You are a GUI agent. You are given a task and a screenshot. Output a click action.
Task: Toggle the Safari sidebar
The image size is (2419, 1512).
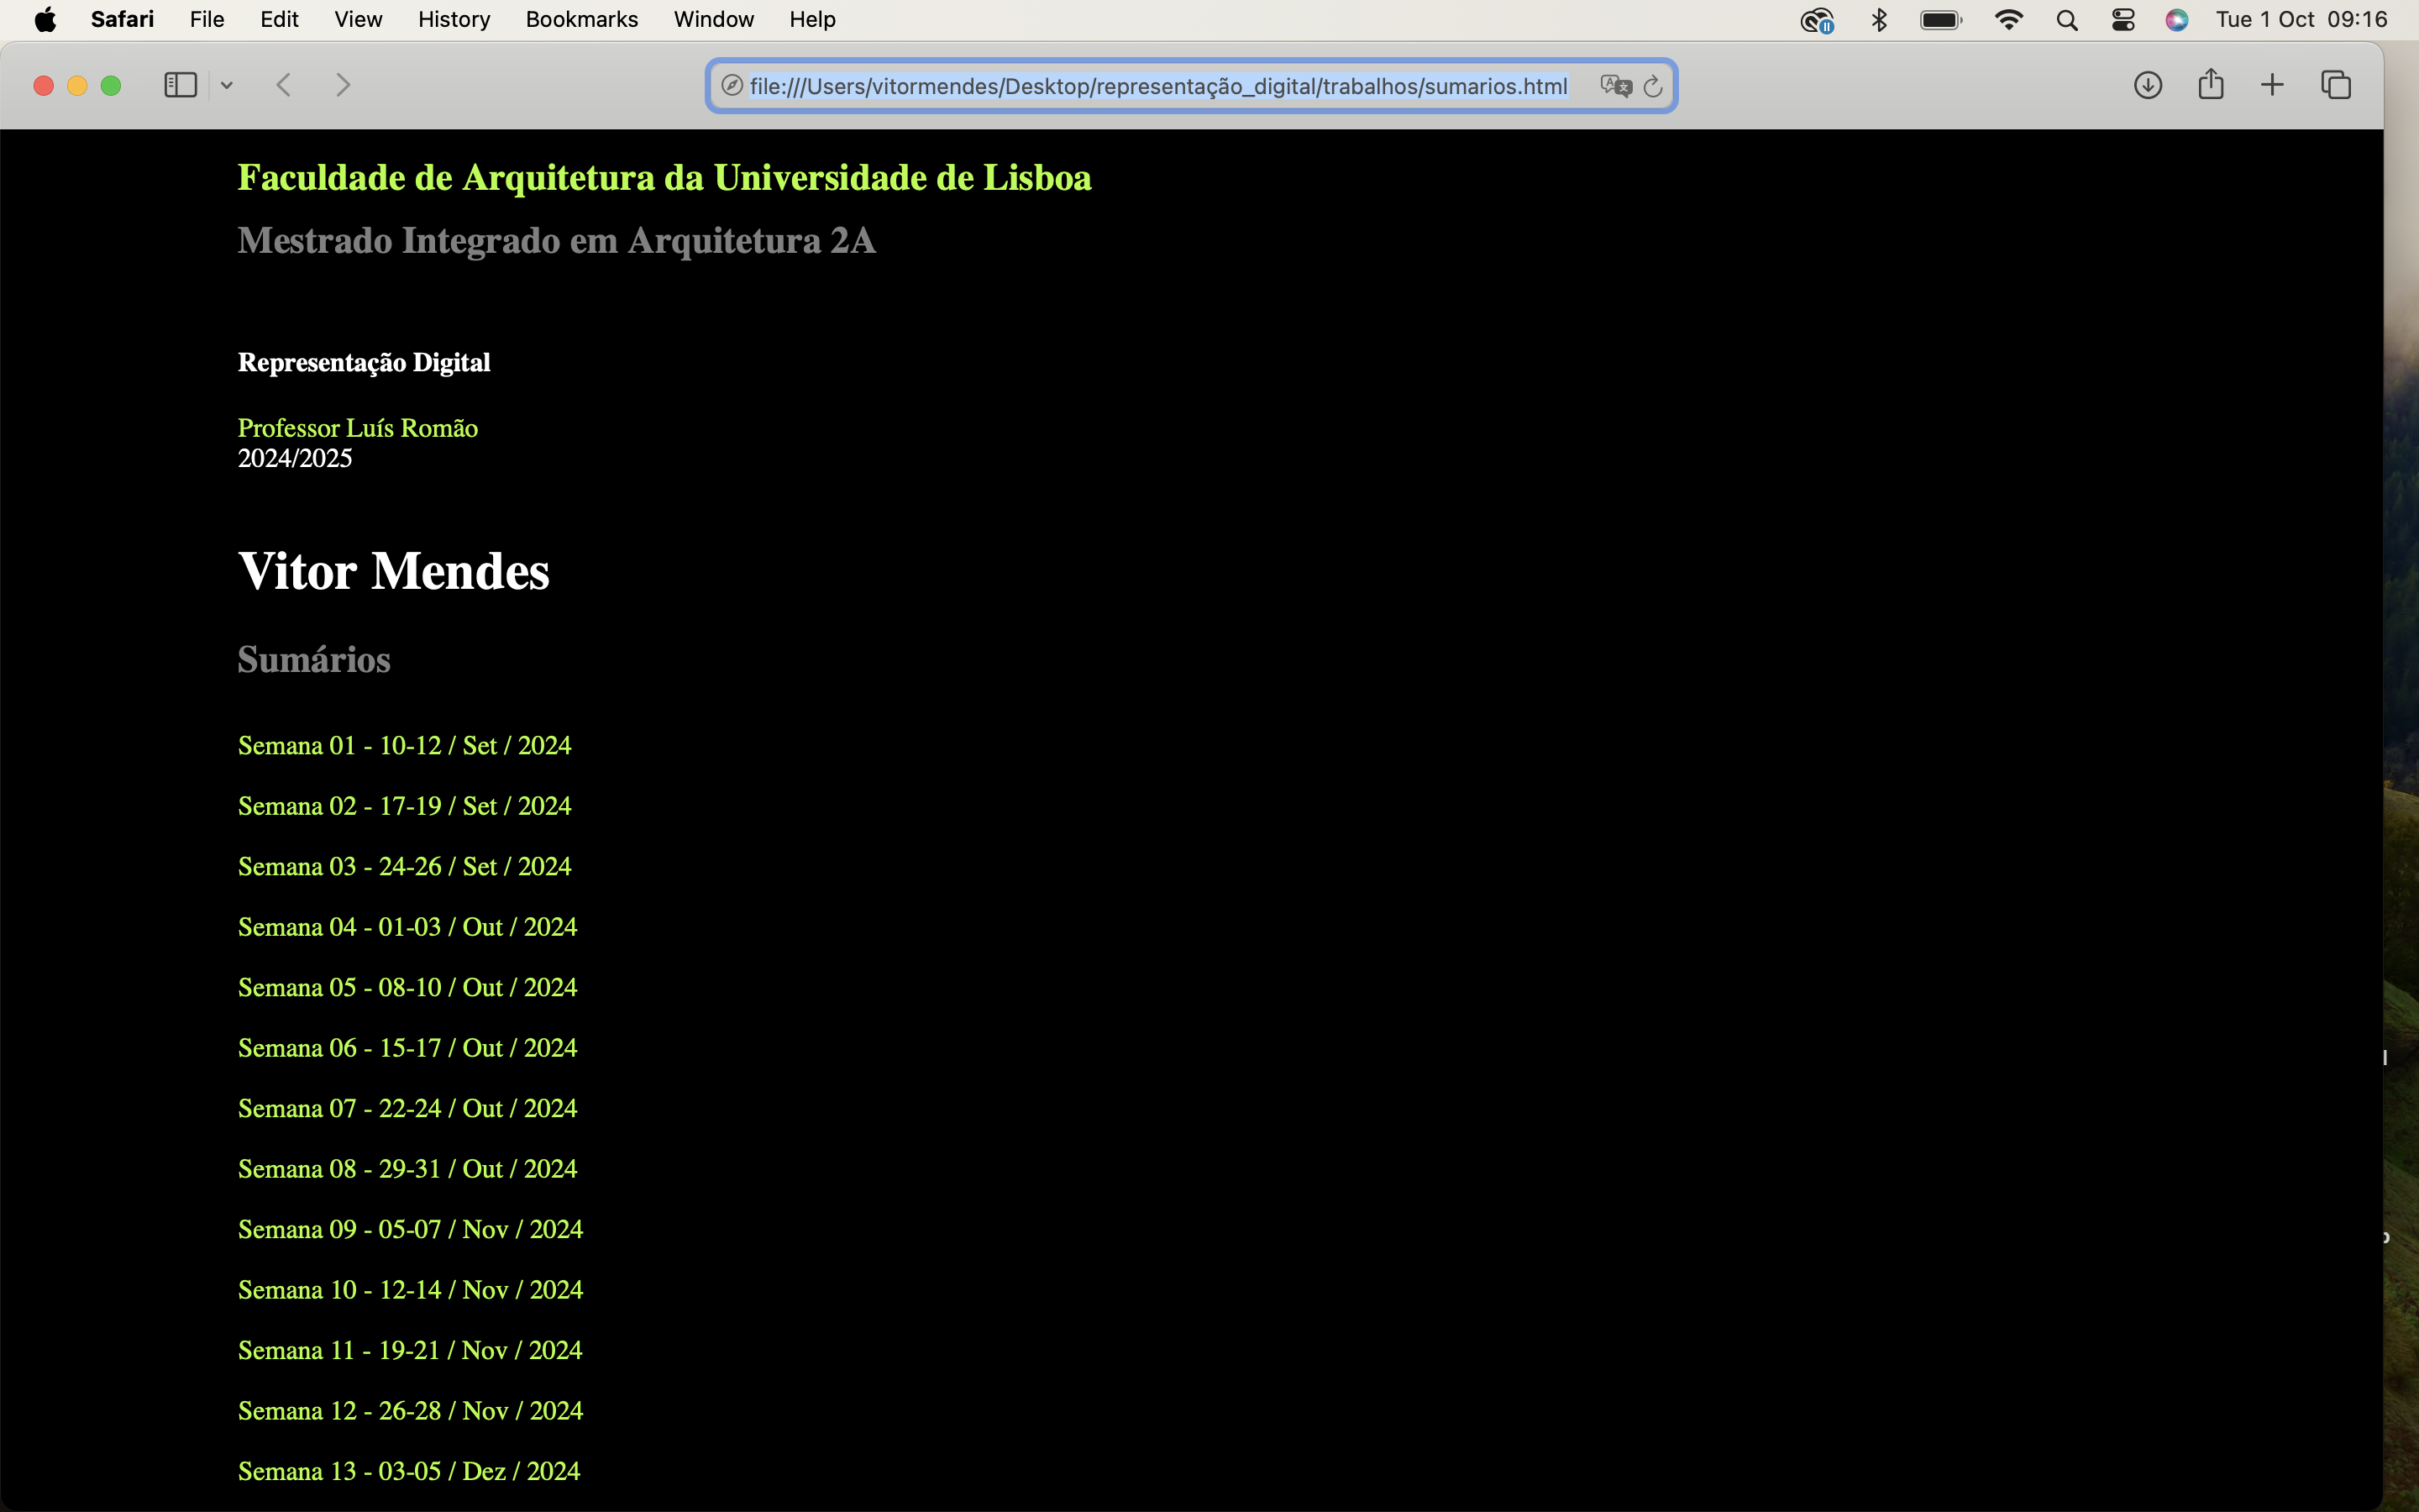point(180,85)
